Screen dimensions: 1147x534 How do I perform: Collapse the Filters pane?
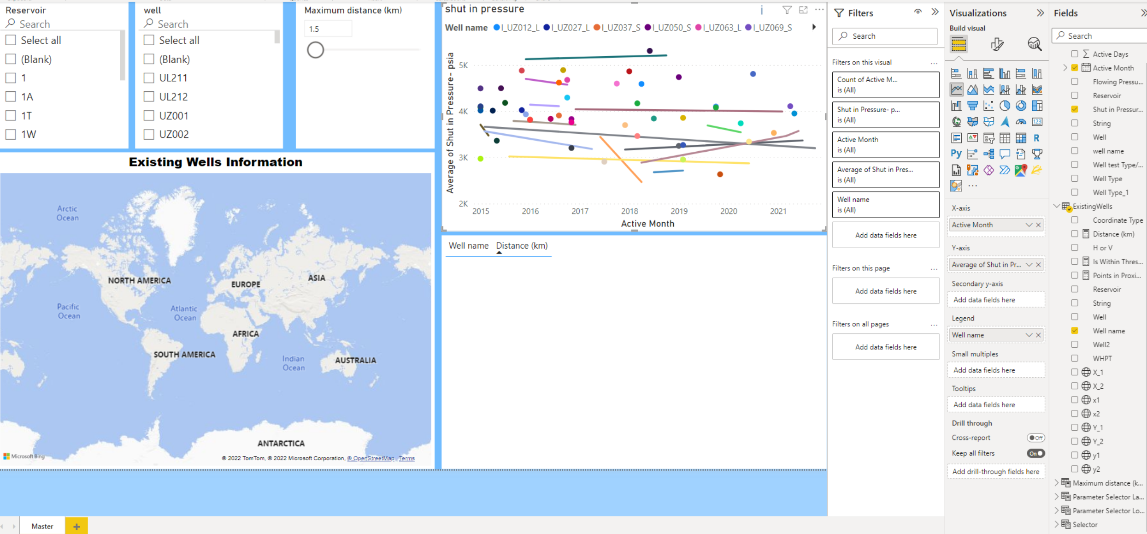(935, 12)
